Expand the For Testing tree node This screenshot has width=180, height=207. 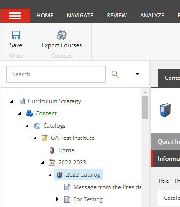(x=57, y=199)
